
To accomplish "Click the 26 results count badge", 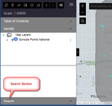I will (x=16, y=39).
